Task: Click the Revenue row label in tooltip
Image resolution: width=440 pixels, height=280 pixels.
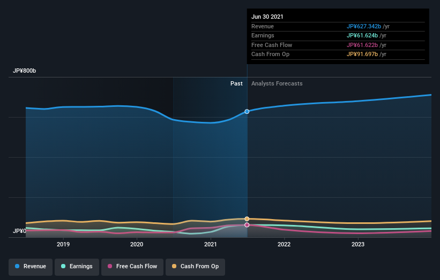Action: (263, 26)
